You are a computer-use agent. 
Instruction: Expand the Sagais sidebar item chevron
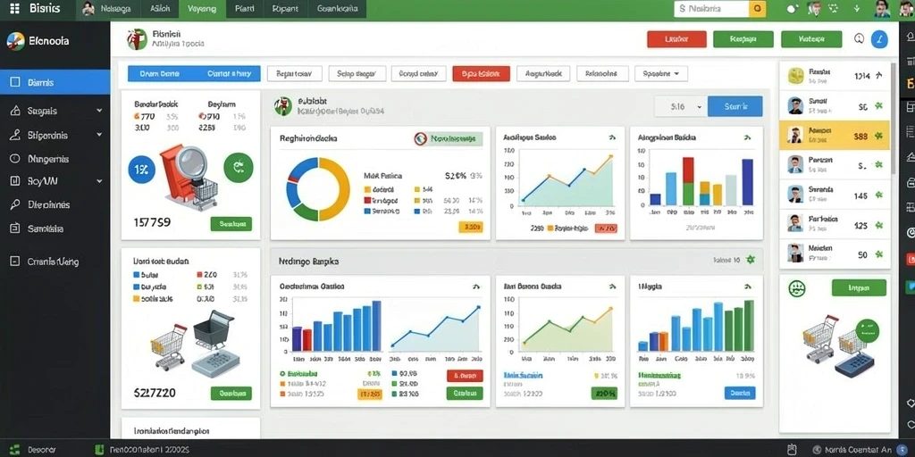point(99,111)
